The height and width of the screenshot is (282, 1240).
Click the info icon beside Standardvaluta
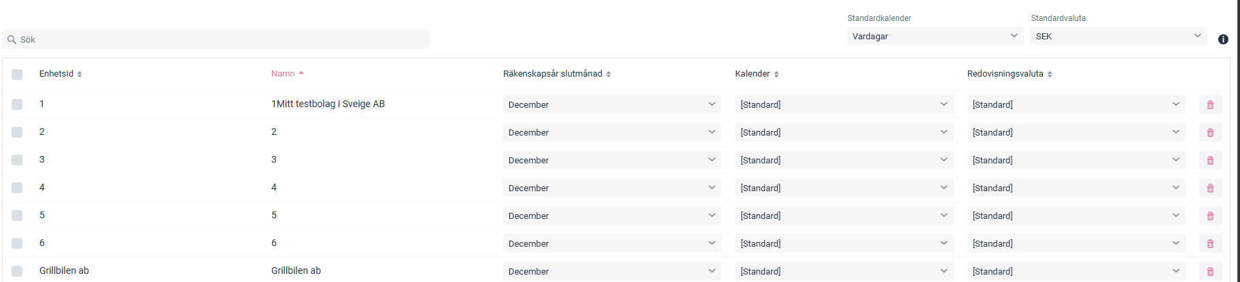[x=1223, y=39]
